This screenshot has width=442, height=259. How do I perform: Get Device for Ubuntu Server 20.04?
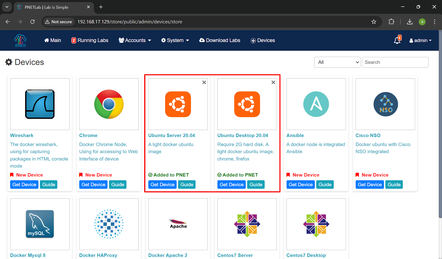162,185
